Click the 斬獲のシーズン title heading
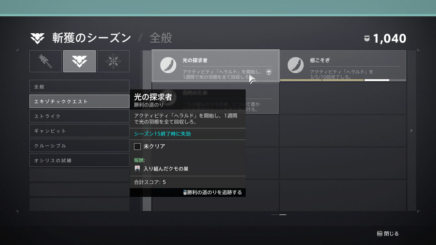Screen dimensions: 436x245 point(92,38)
